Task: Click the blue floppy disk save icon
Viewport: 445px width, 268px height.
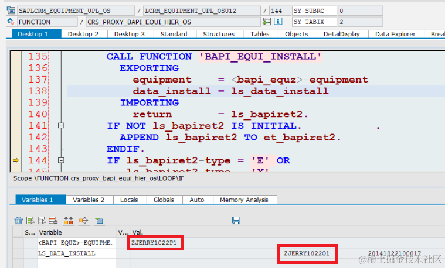Action: pyautogui.click(x=236, y=220)
